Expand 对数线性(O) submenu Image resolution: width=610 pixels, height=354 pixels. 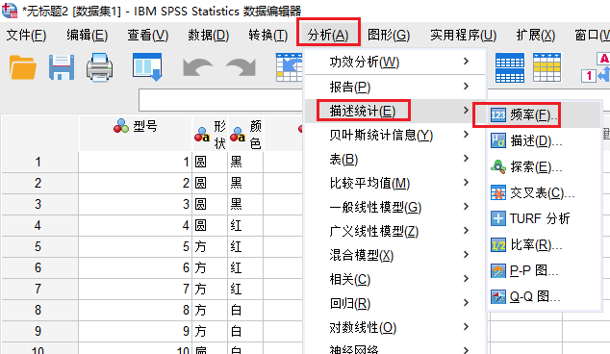pyautogui.click(x=394, y=328)
